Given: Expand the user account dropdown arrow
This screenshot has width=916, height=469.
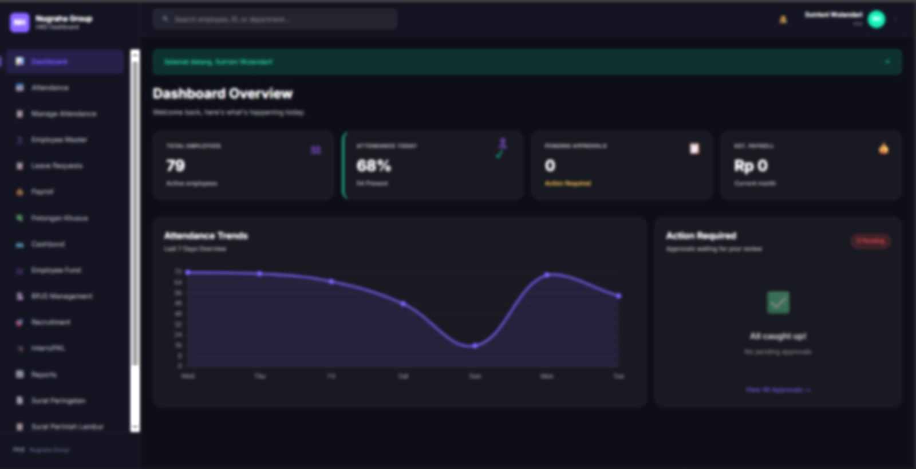Looking at the screenshot, I should click(x=895, y=19).
